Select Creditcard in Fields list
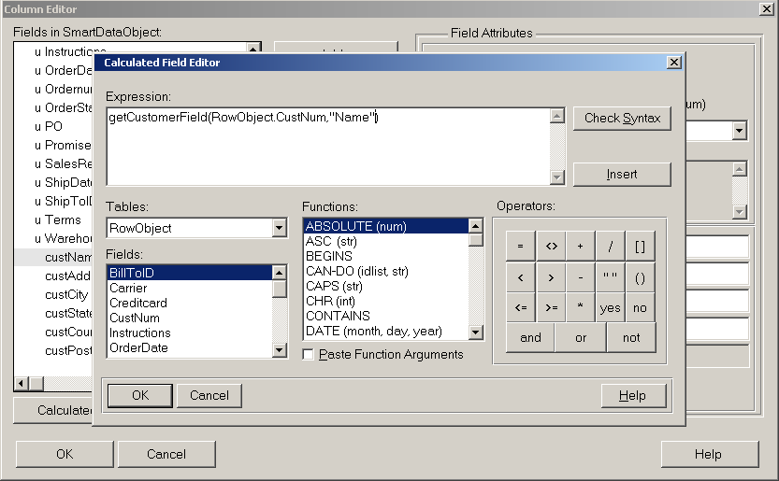This screenshot has height=481, width=779. click(190, 303)
